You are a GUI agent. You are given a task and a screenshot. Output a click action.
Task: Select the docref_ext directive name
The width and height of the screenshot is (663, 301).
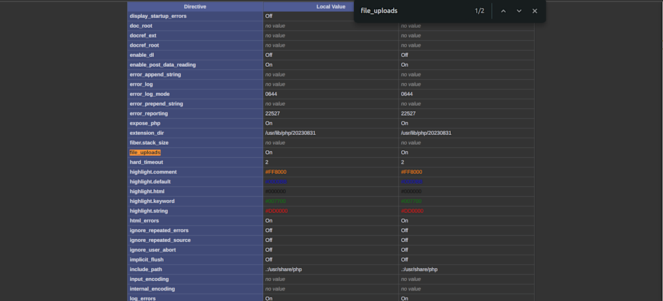[x=143, y=36]
